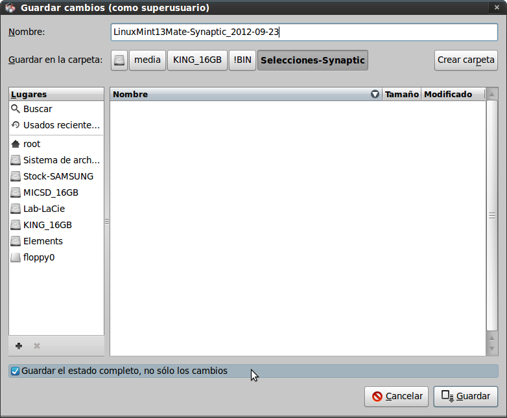Toggle Guardar el estado completo checkbox
This screenshot has height=418, width=507.
[x=16, y=371]
